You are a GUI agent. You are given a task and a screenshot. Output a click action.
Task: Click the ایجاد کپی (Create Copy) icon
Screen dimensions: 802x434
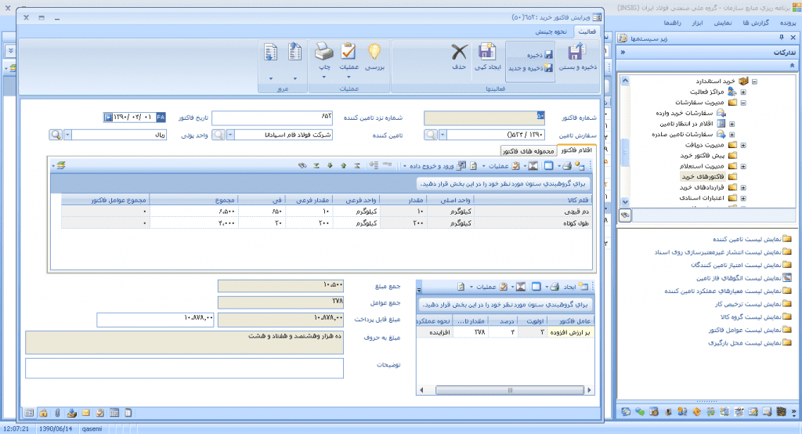pos(486,53)
